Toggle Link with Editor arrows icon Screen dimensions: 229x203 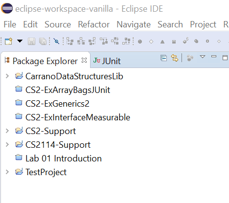pos(175,58)
